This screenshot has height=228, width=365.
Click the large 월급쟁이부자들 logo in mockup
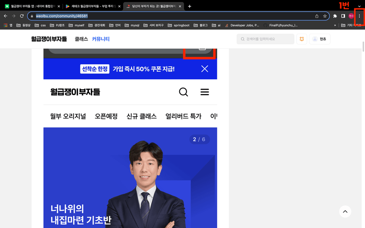75,92
